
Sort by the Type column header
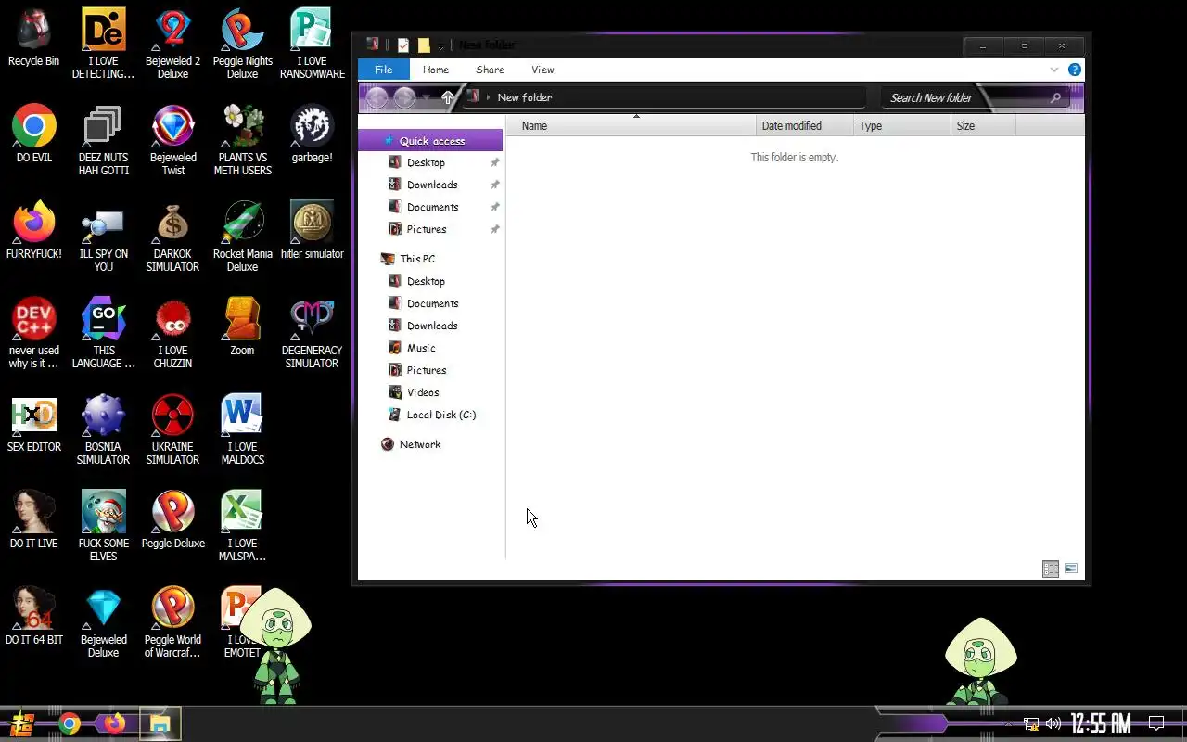click(x=902, y=125)
